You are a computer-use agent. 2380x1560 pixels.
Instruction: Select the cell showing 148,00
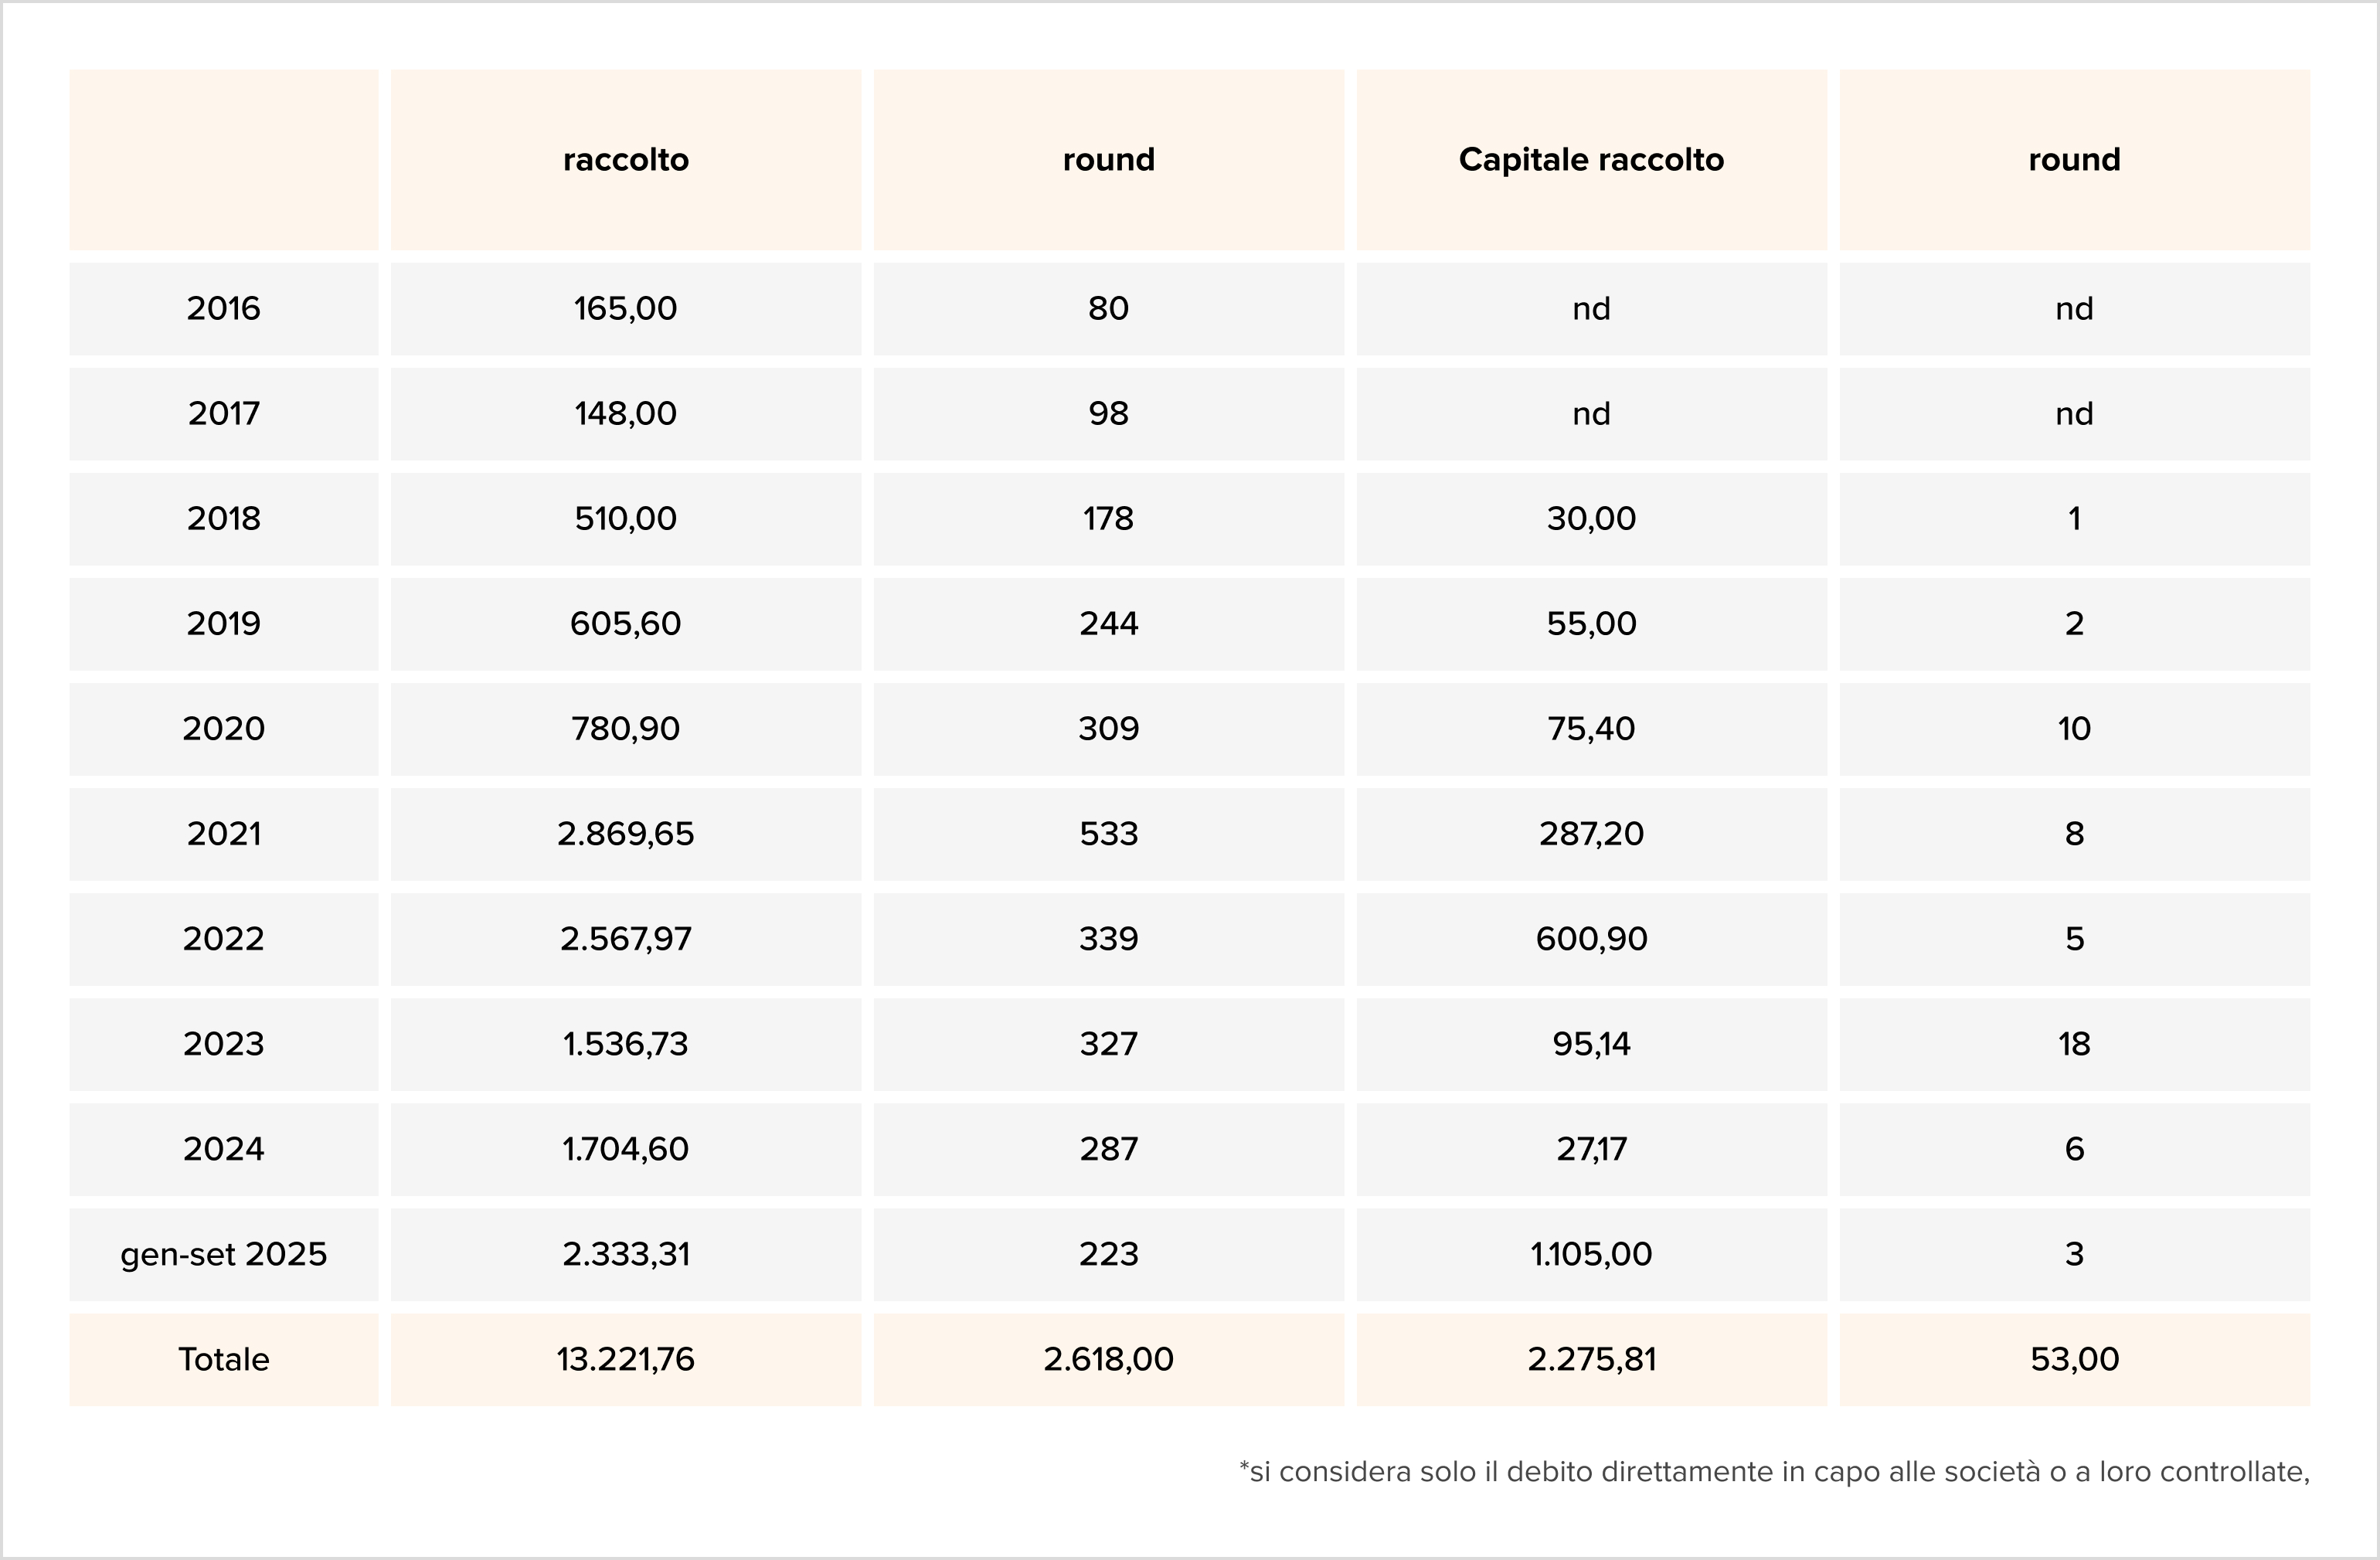click(x=625, y=413)
